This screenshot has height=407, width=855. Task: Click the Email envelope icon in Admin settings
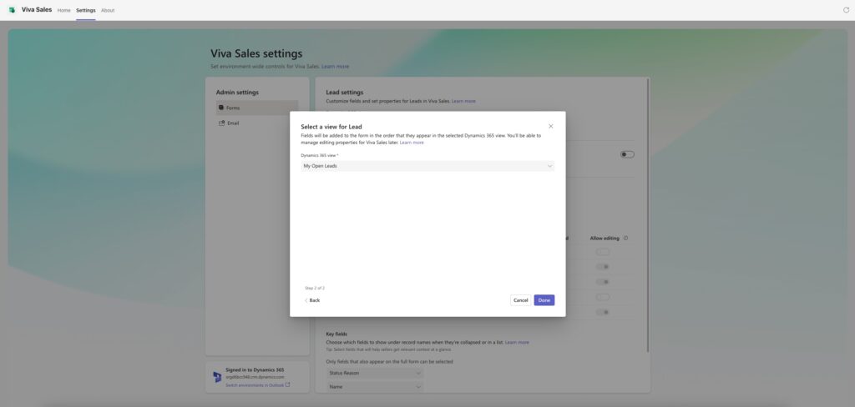click(x=221, y=123)
